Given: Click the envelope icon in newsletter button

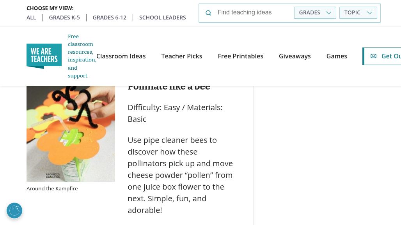Looking at the screenshot, I should 373,56.
